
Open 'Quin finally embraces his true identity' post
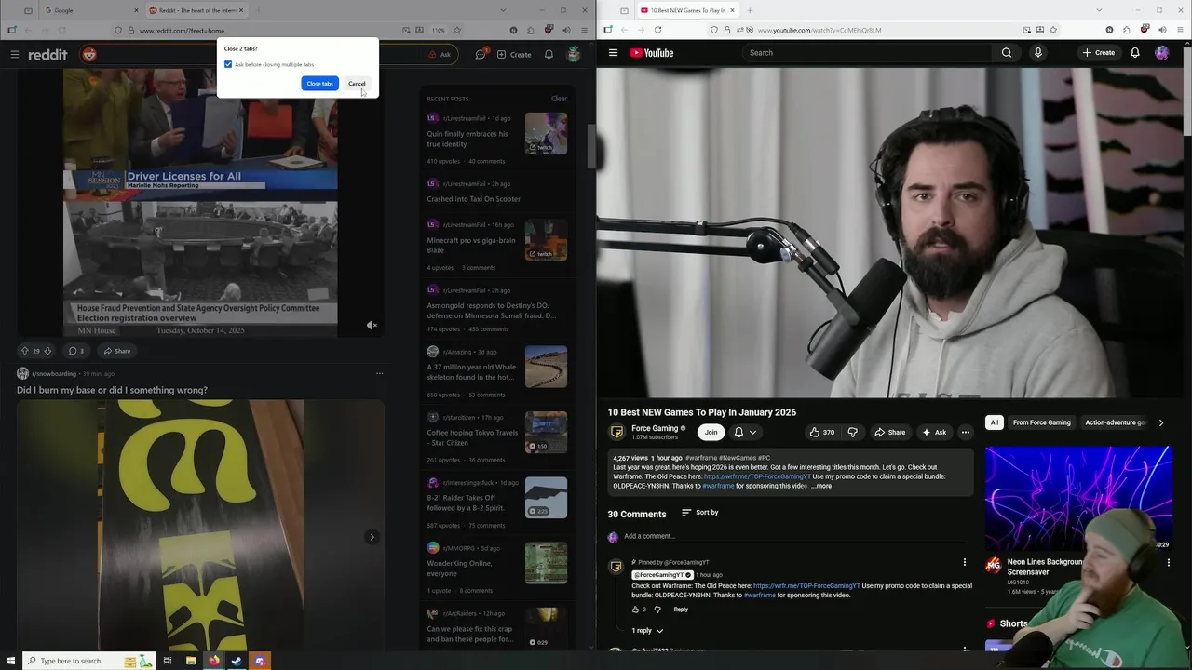pyautogui.click(x=467, y=139)
